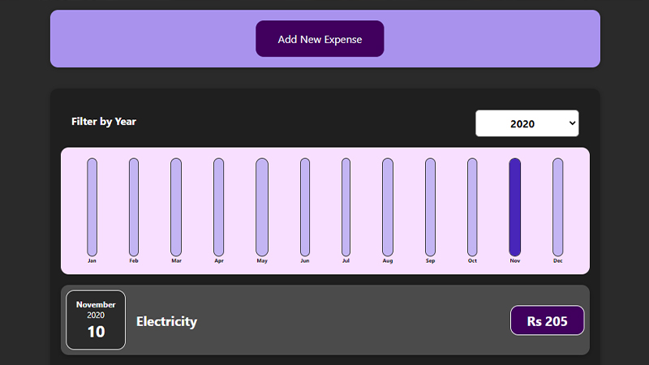Click the Jun chart bar

(x=305, y=207)
